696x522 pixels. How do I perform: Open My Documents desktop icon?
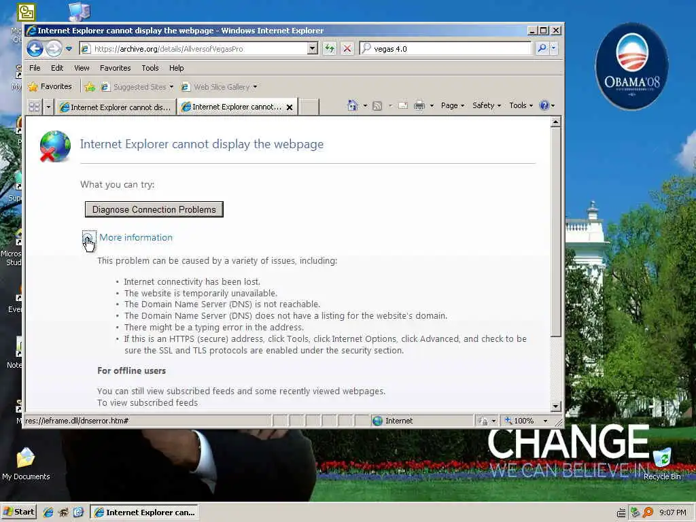point(26,464)
